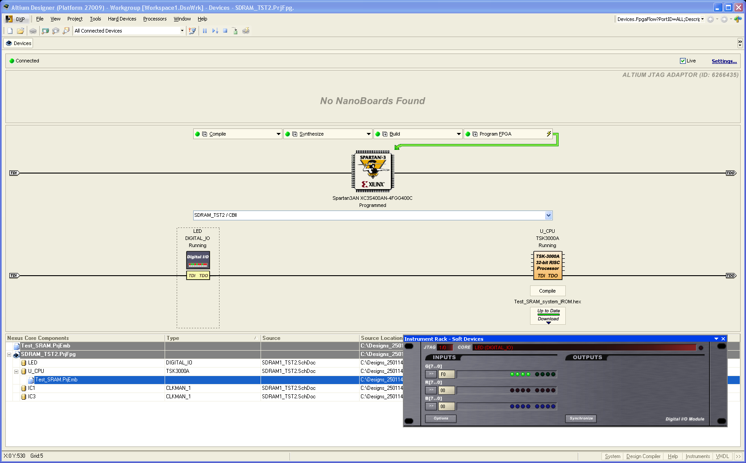
Task: Select the Devices document tab
Action: click(18, 43)
